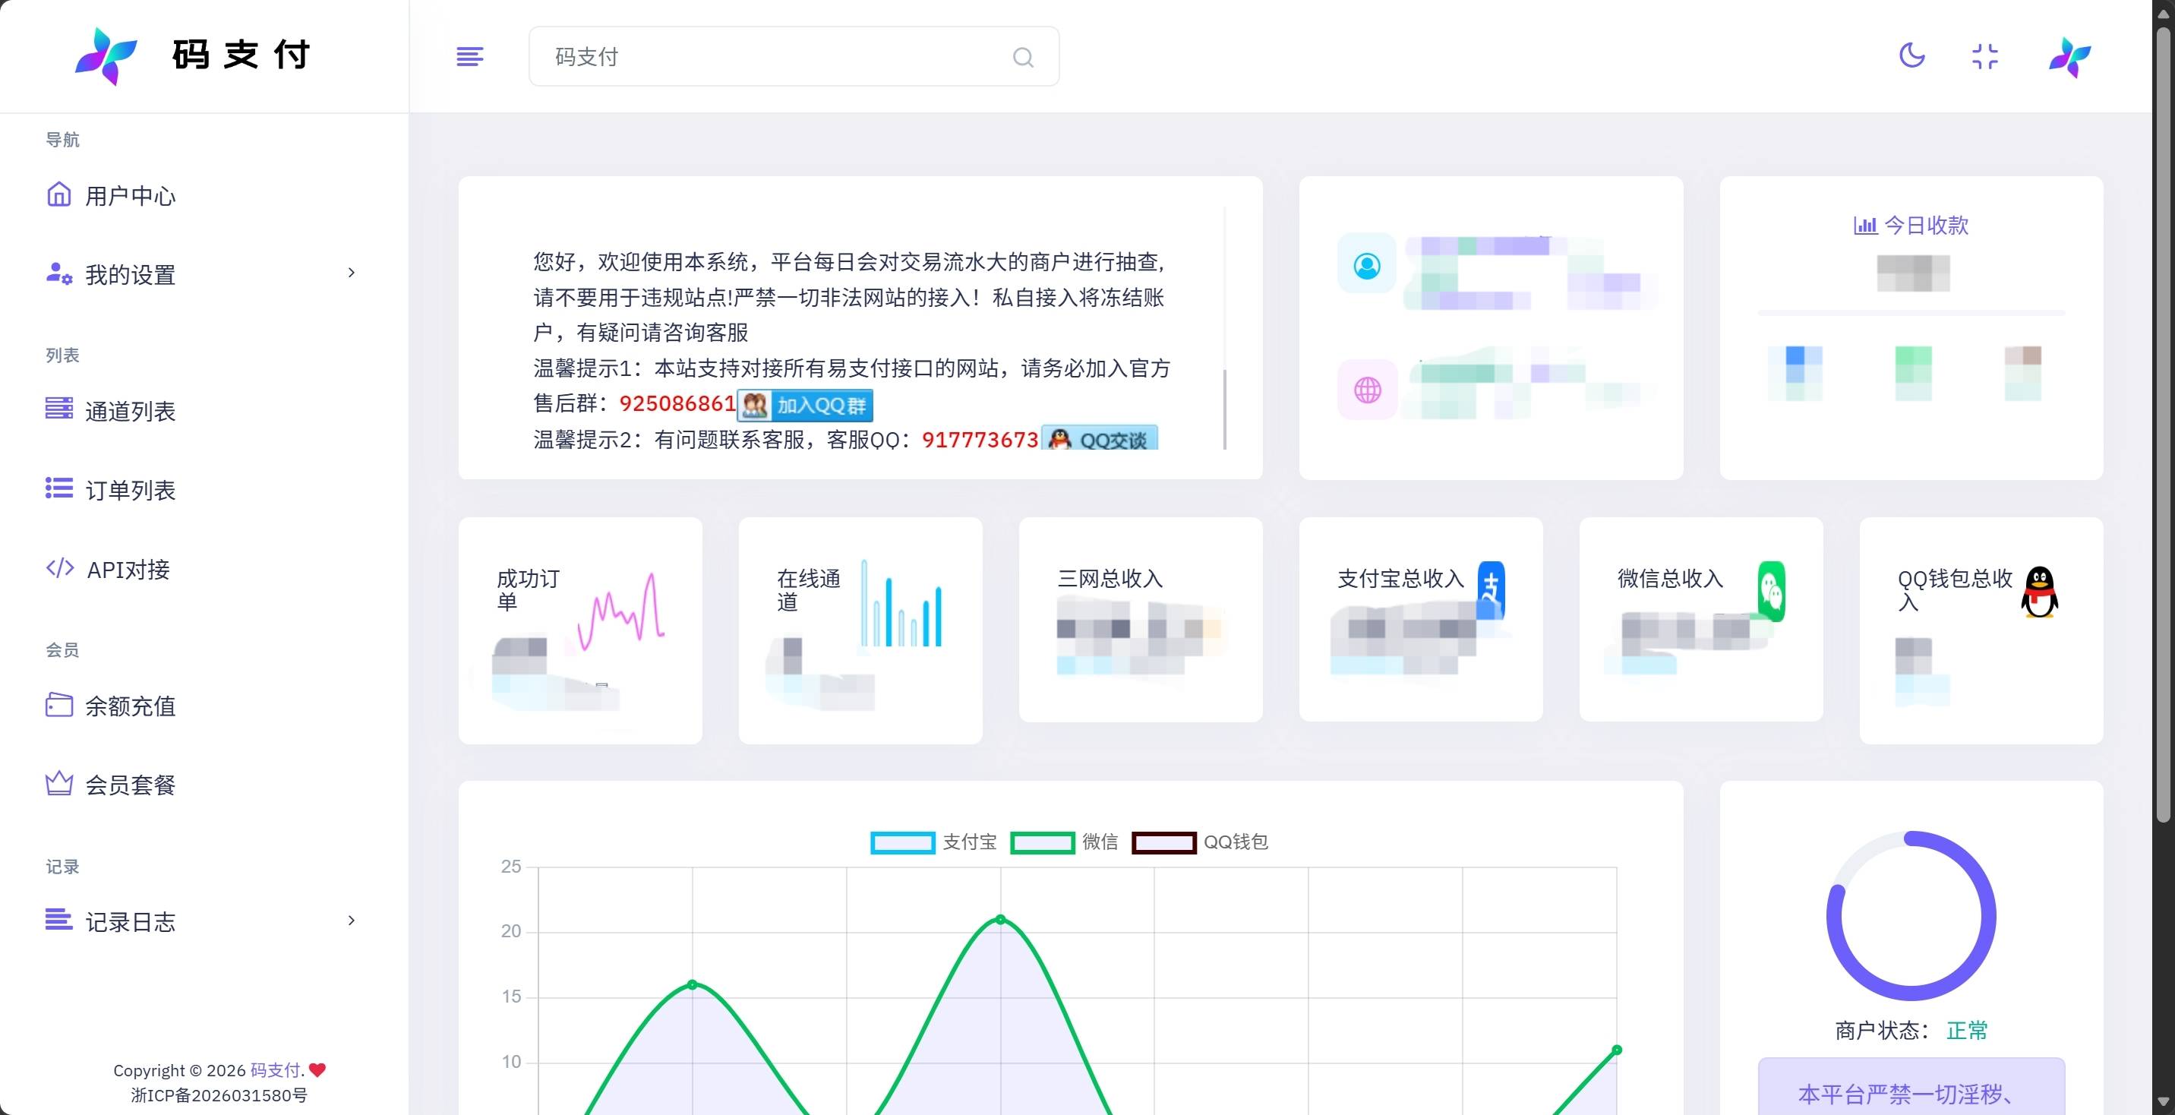Click the server icon beside 通道列表

point(59,409)
